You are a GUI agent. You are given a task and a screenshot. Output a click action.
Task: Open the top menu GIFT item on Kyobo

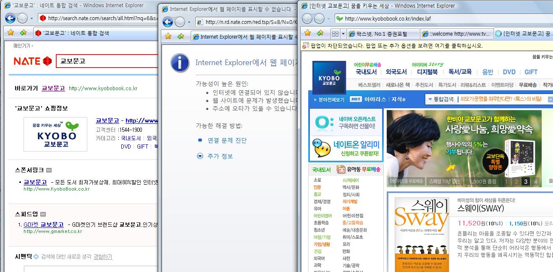pyautogui.click(x=531, y=72)
